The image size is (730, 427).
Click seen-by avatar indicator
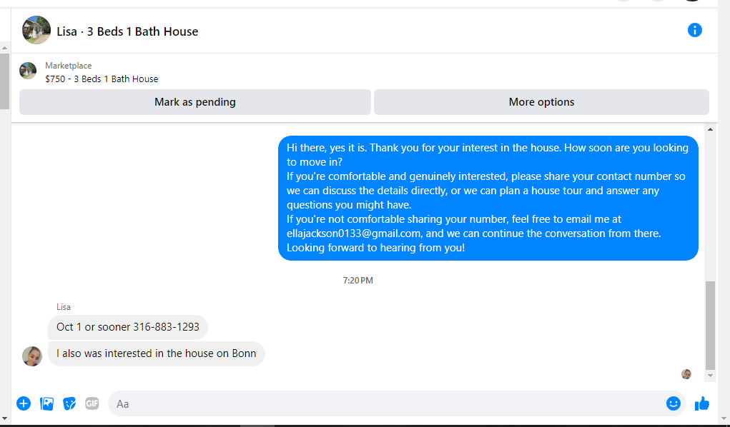(x=686, y=374)
